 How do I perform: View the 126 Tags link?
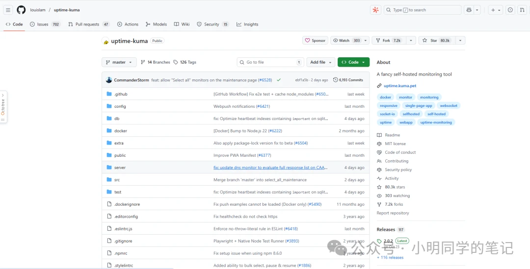(185, 62)
